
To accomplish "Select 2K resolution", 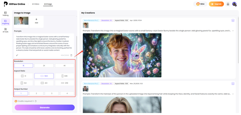I will pyautogui.click(x=44, y=66).
